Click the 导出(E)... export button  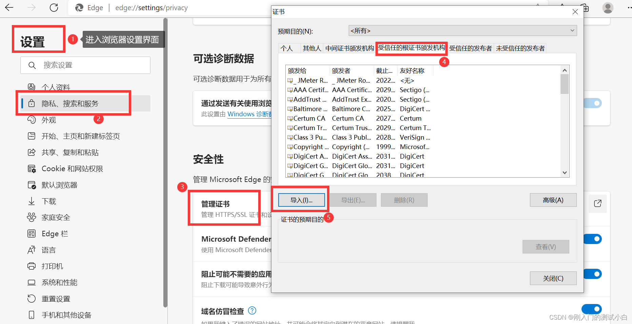tap(353, 200)
